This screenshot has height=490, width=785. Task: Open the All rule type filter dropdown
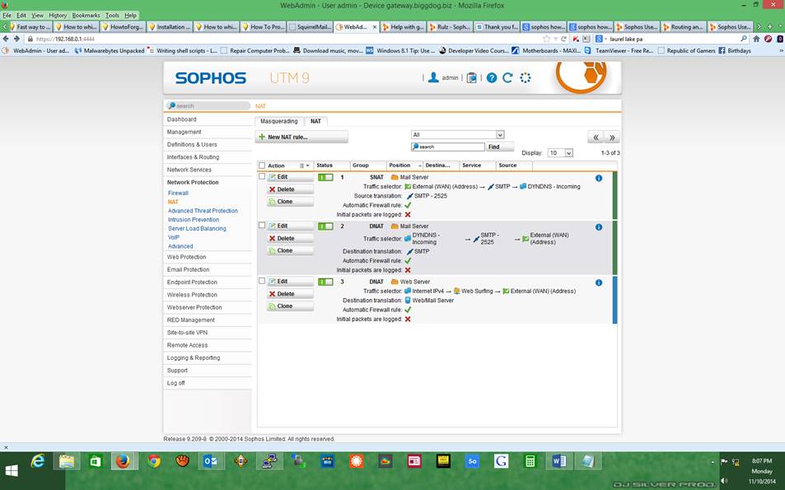pyautogui.click(x=458, y=134)
